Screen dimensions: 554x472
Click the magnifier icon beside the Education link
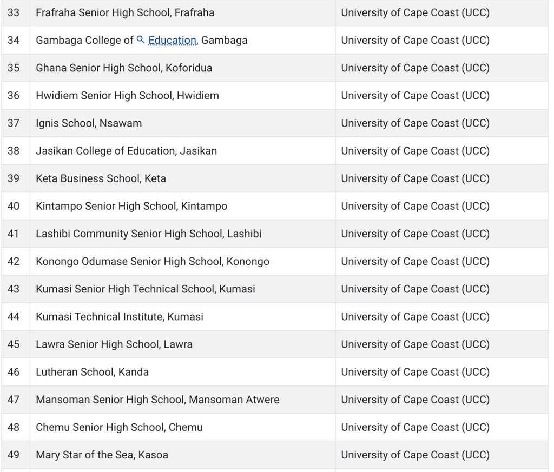pos(141,40)
